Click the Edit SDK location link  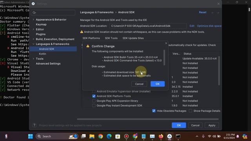pyautogui.click(x=192, y=26)
